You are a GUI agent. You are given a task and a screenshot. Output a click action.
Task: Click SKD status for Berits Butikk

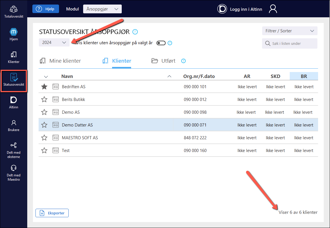(x=275, y=100)
